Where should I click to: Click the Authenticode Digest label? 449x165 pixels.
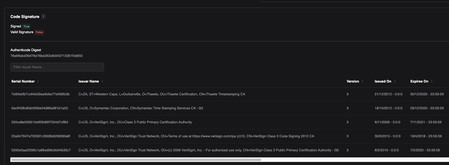click(26, 50)
